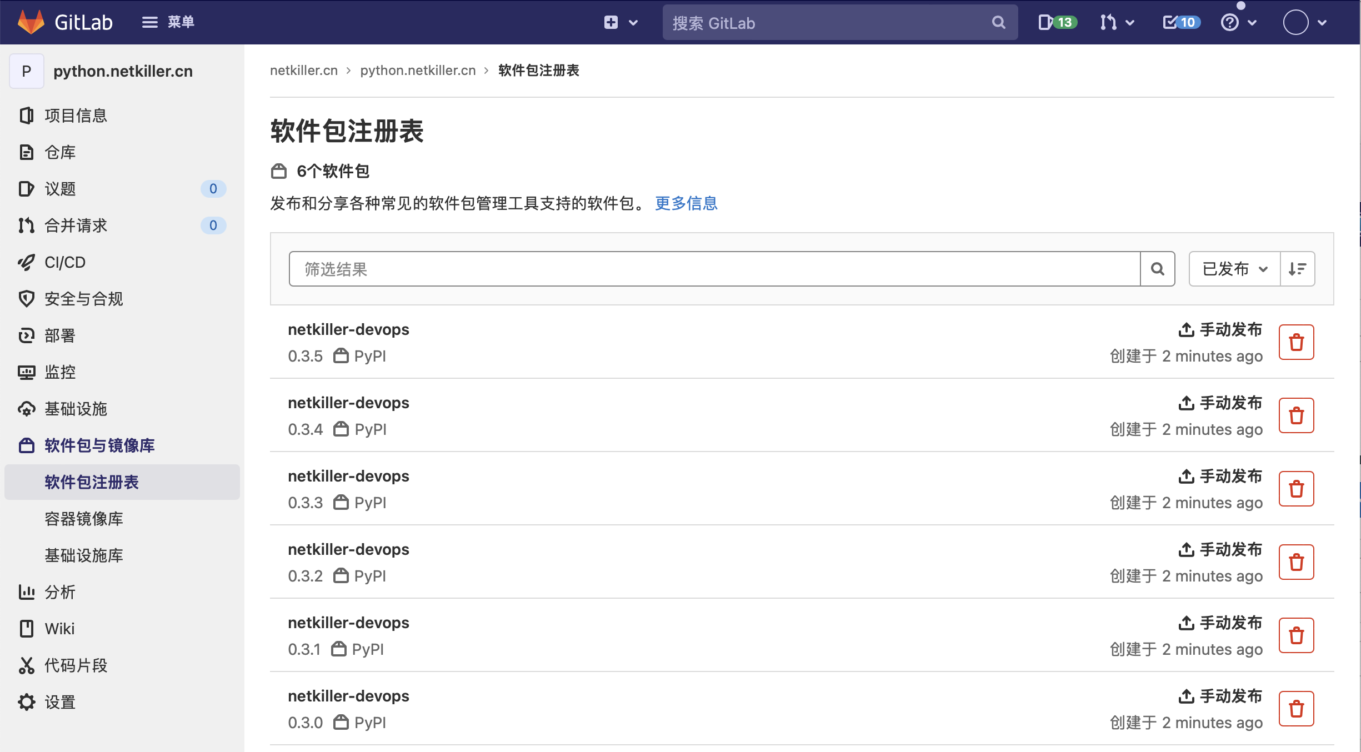
Task: Click the 更多信息 link
Action: (x=686, y=203)
